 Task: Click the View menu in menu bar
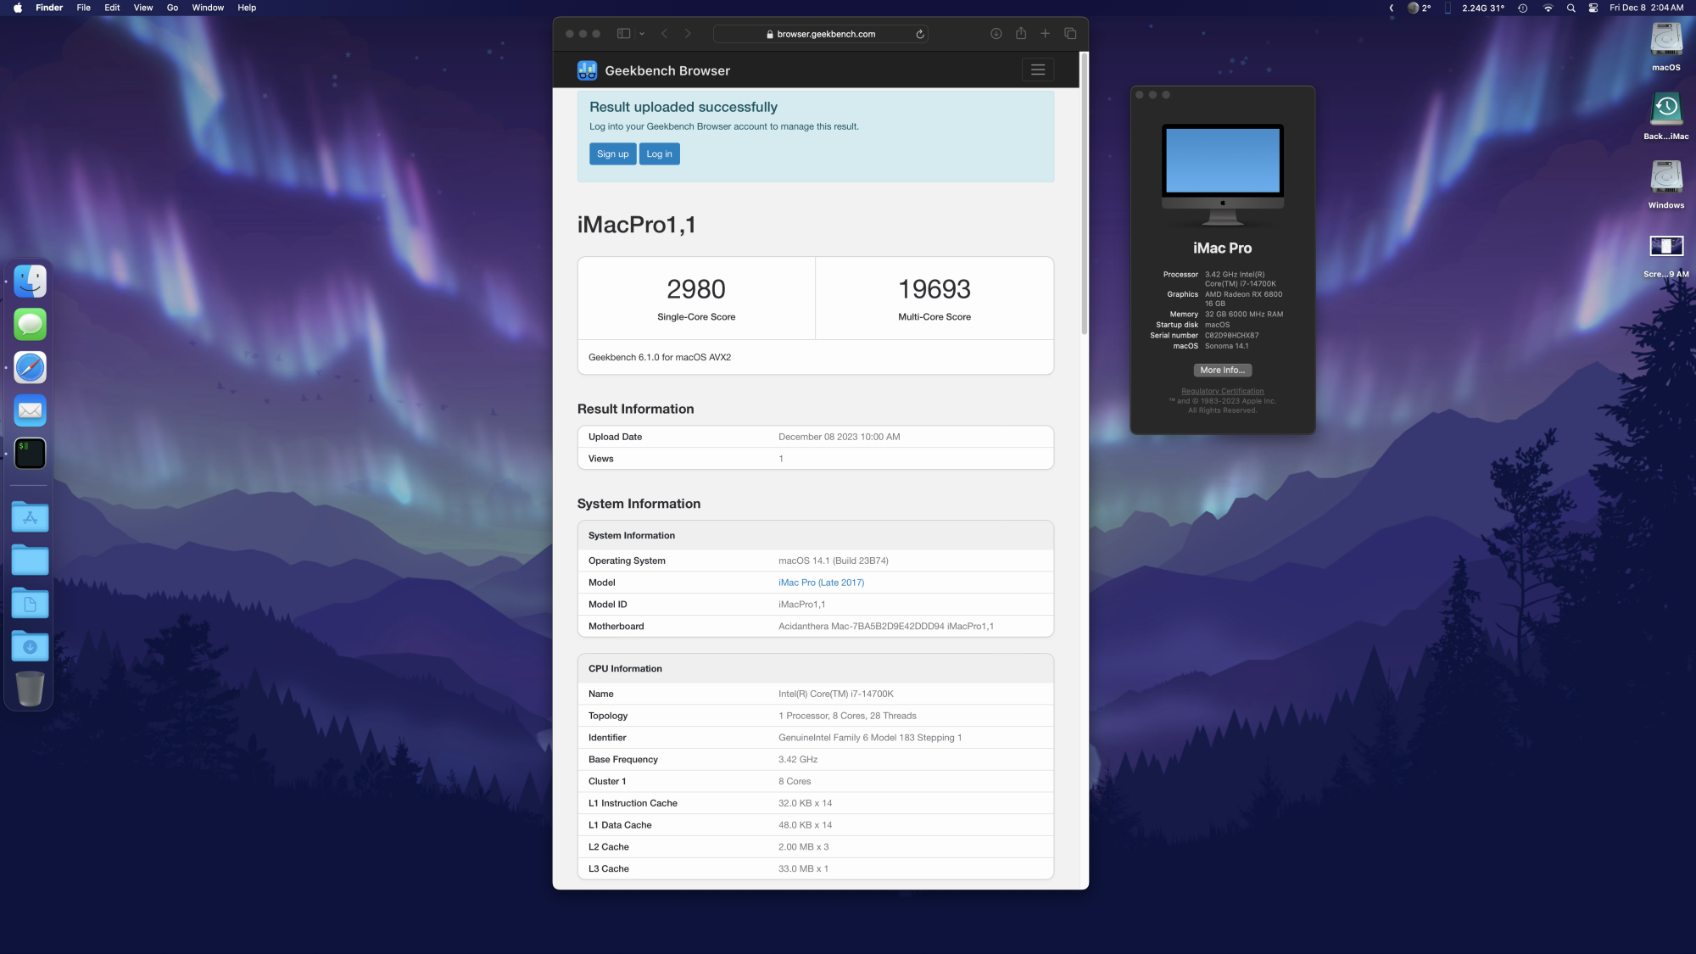143,7
